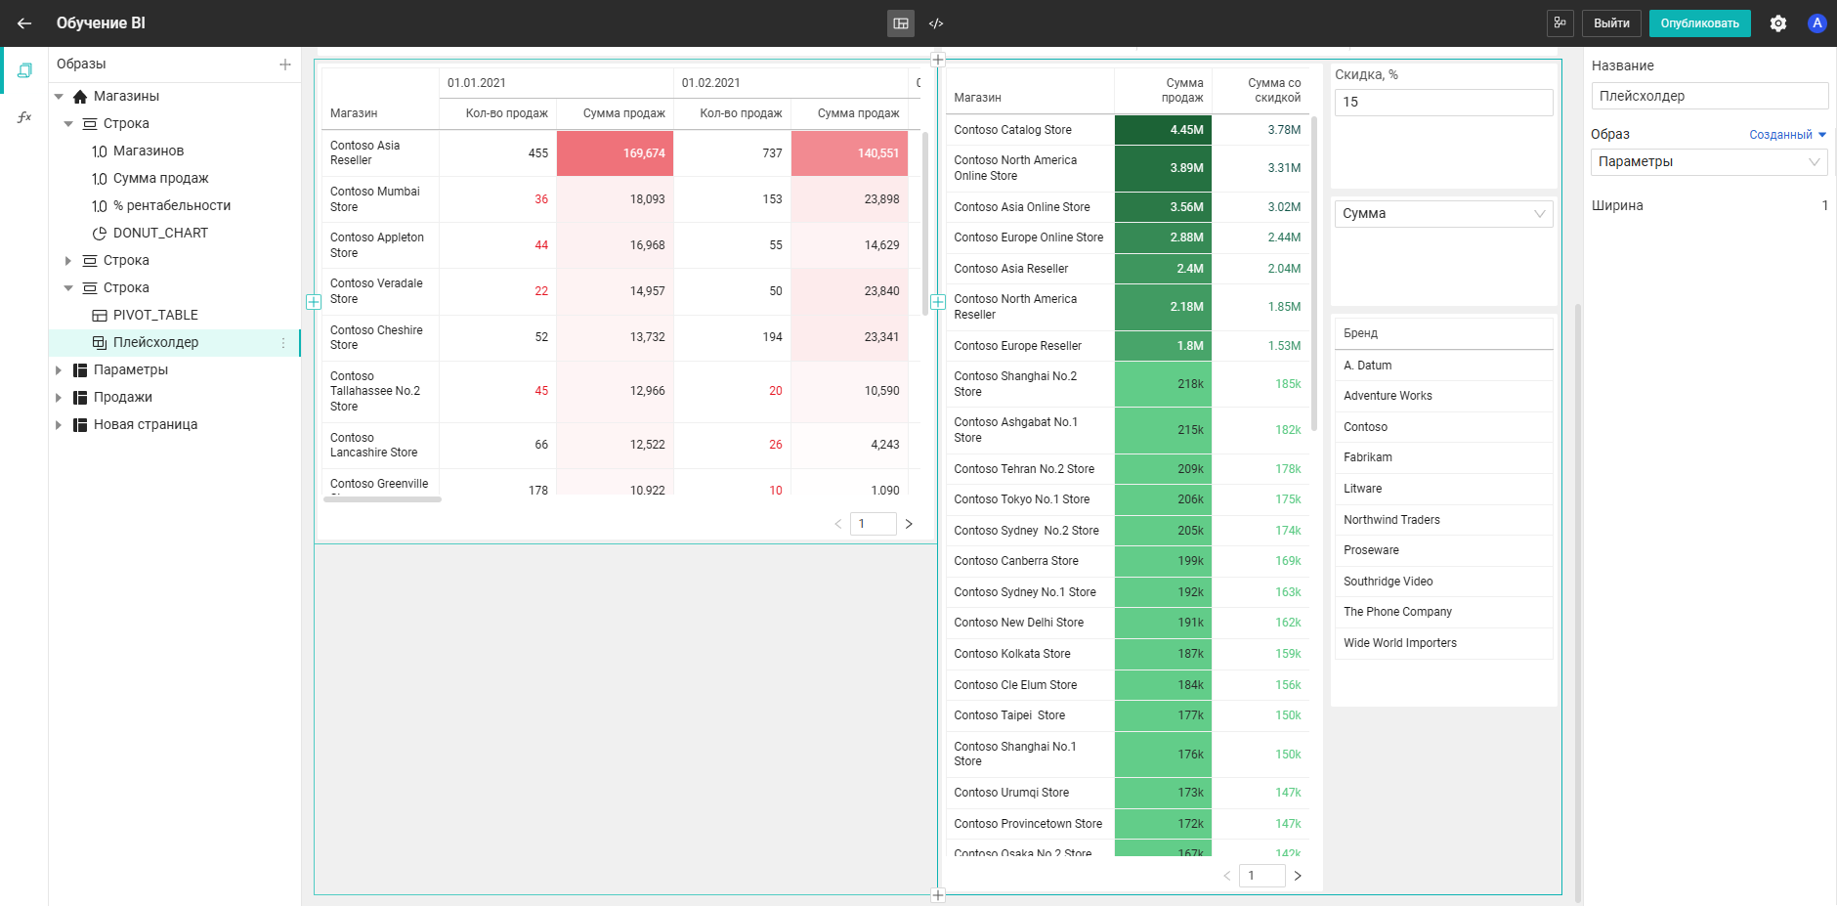Screen dimensions: 1837x907
Task: Collapse the third Строка node
Action: (68, 288)
